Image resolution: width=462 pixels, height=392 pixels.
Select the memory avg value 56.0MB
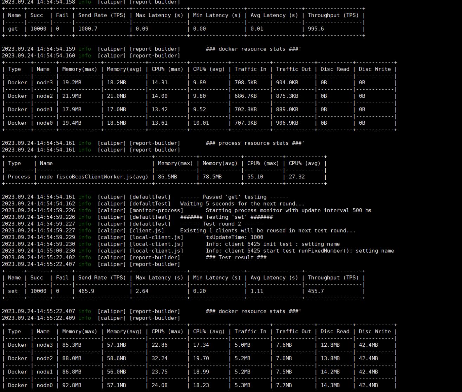116,372
